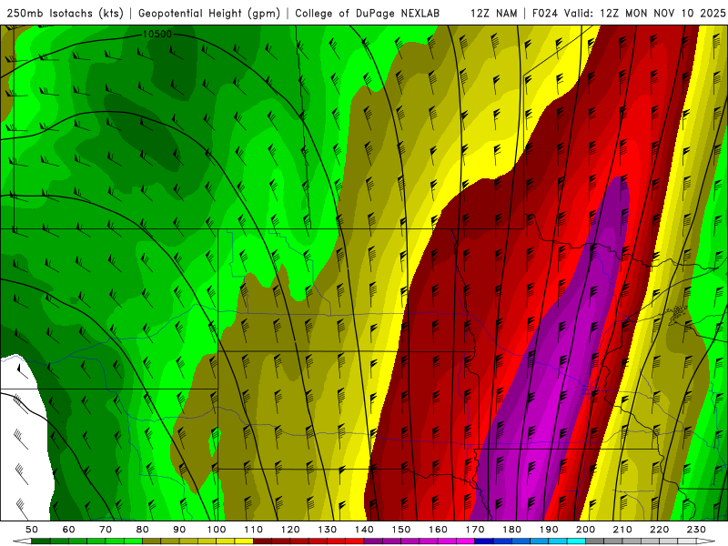This screenshot has height=546, width=728.
Task: Click the 180 legend value
Action: tap(511, 530)
